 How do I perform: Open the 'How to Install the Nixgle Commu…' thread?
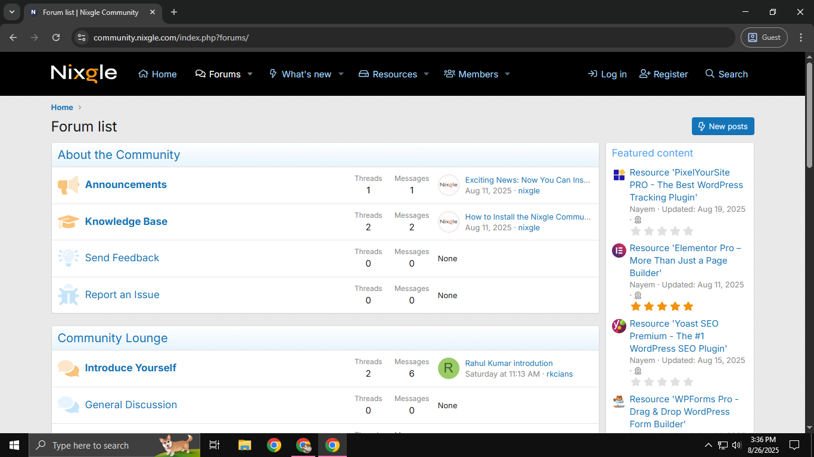528,217
